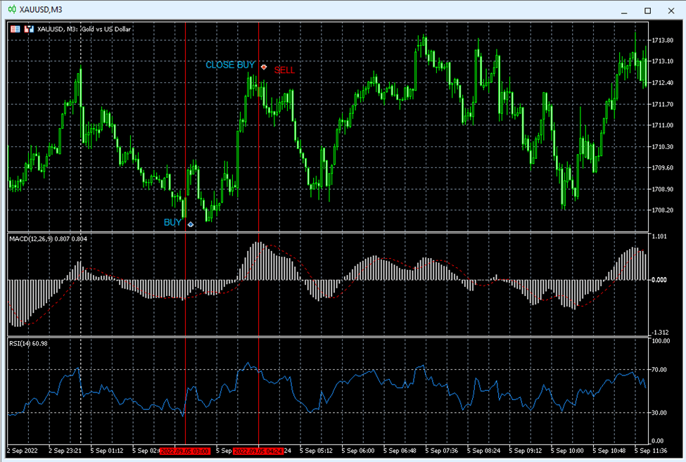Click the maximize icon in the title bar
This screenshot has height=462, width=686.
tap(648, 11)
